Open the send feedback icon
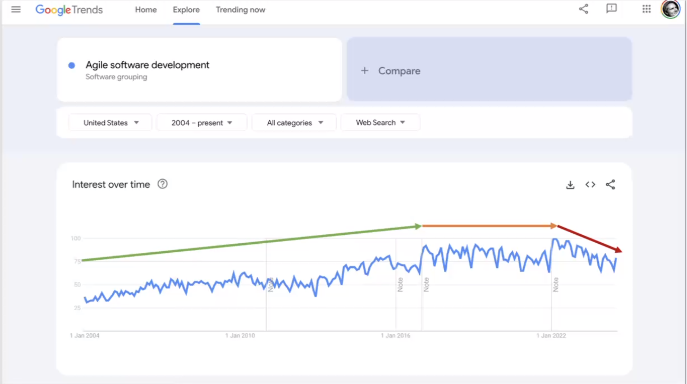This screenshot has height=384, width=687. (611, 9)
